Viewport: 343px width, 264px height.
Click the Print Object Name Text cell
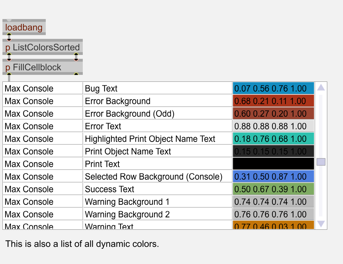click(158, 151)
